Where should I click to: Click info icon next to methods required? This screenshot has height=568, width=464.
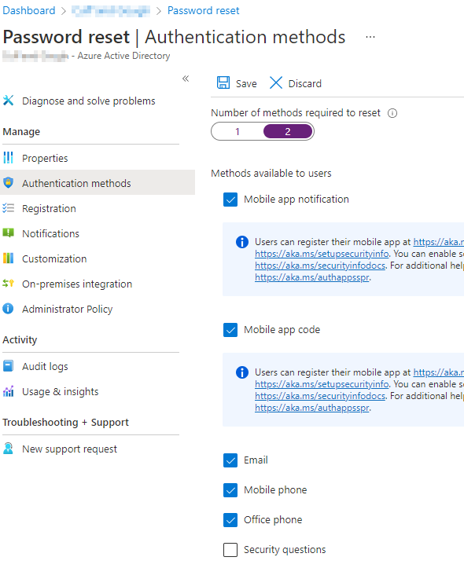(x=392, y=113)
